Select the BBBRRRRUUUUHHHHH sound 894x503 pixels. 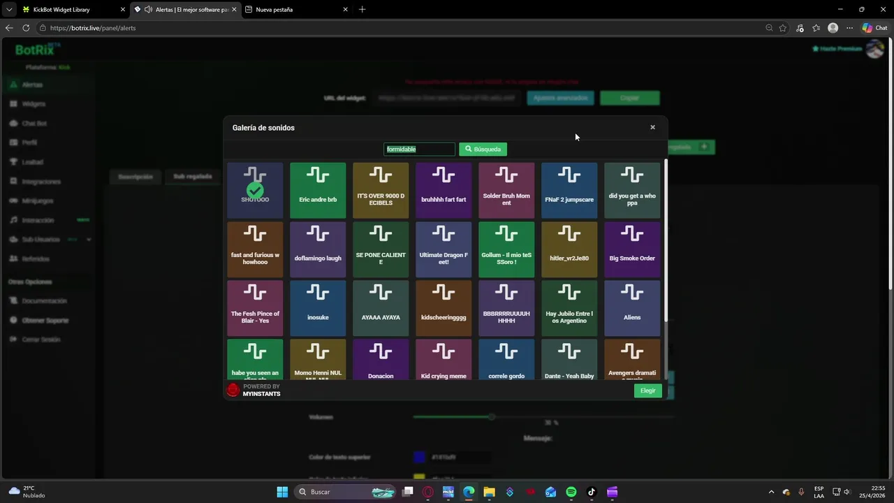(506, 308)
